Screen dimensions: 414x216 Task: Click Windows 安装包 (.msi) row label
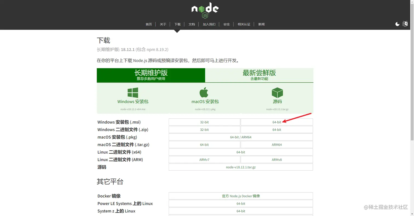[x=119, y=122]
